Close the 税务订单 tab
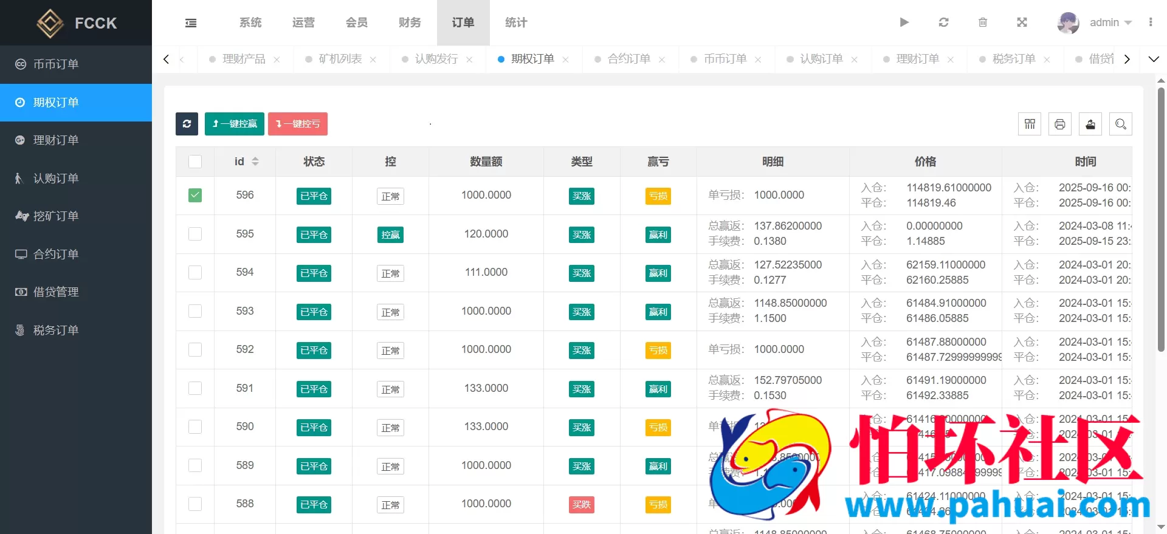1167x534 pixels. tap(1047, 60)
